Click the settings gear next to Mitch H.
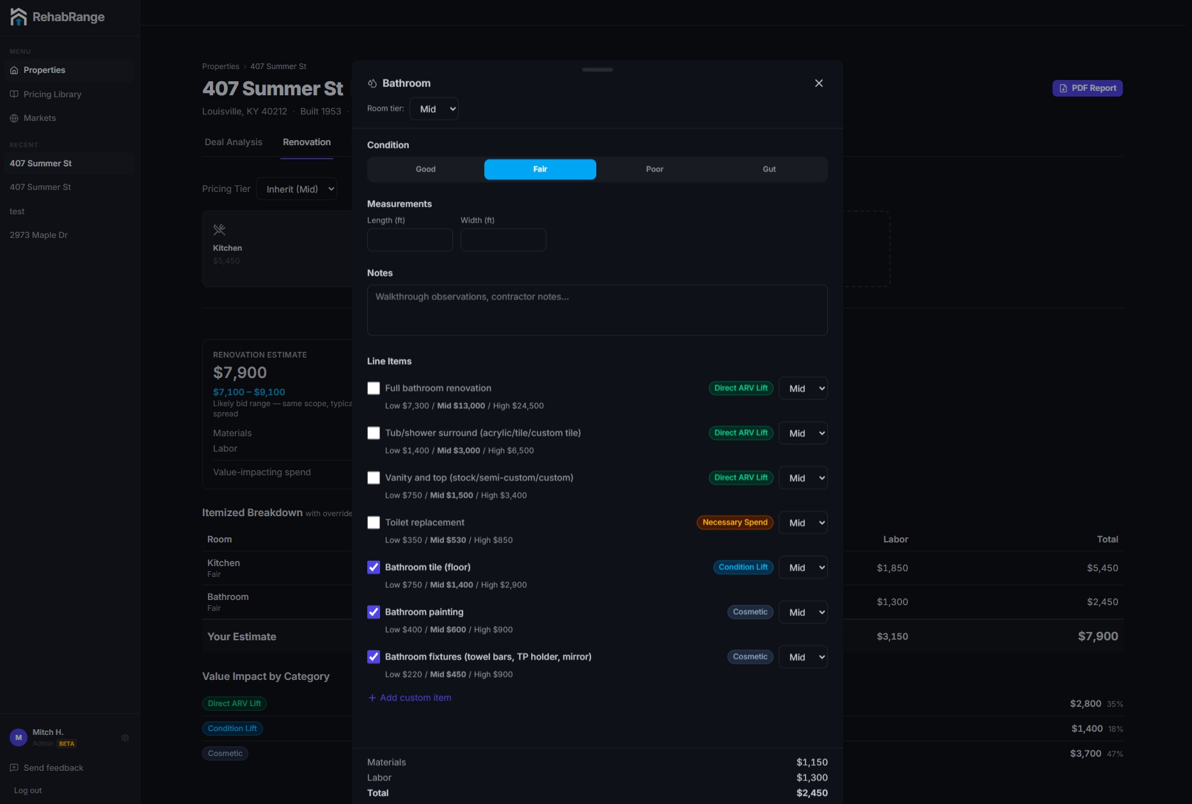 tap(125, 737)
